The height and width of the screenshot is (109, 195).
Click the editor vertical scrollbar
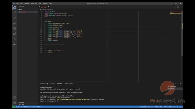pos(182,33)
